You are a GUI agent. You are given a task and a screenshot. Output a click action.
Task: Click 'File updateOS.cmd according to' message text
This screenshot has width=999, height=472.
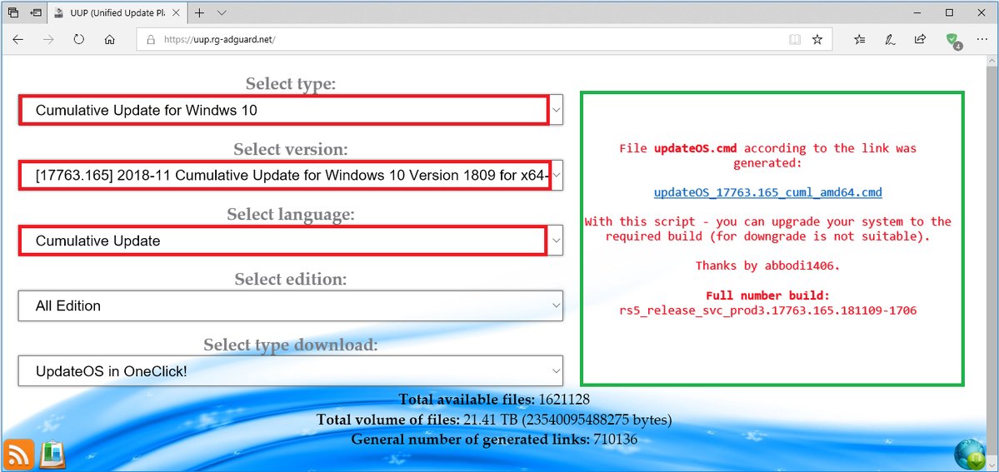767,156
